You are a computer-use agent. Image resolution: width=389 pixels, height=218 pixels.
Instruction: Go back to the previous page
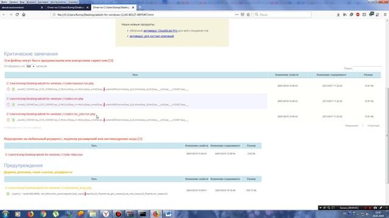pos(4,15)
